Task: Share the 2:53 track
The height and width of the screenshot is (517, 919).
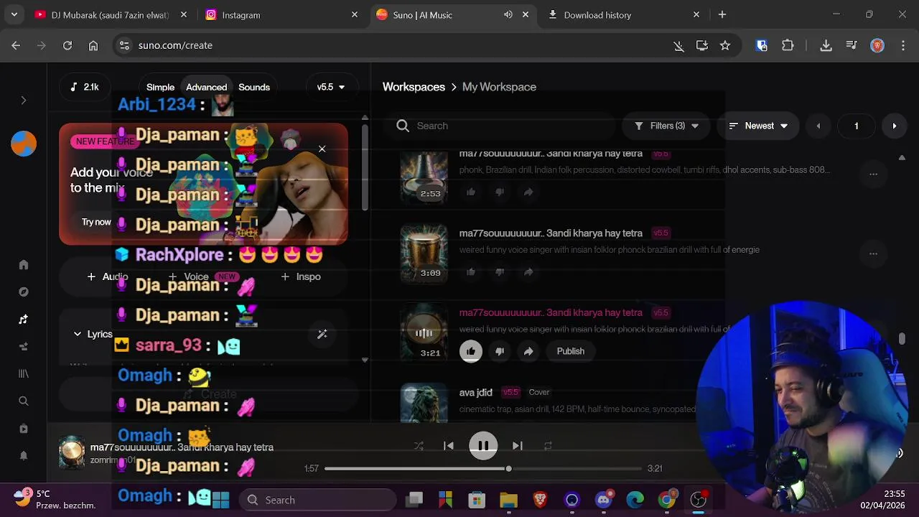Action: point(528,192)
